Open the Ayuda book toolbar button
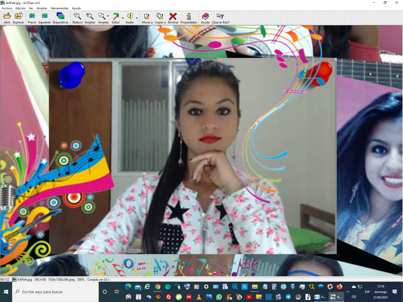The width and height of the screenshot is (403, 302). [x=205, y=16]
